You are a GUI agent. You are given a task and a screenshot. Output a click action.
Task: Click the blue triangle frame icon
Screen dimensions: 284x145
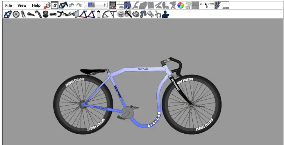[83, 14]
